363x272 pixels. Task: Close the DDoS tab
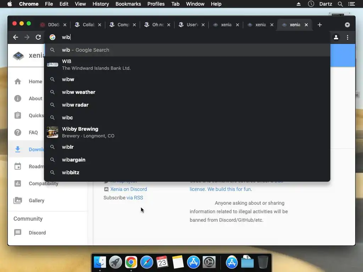pos(65,25)
